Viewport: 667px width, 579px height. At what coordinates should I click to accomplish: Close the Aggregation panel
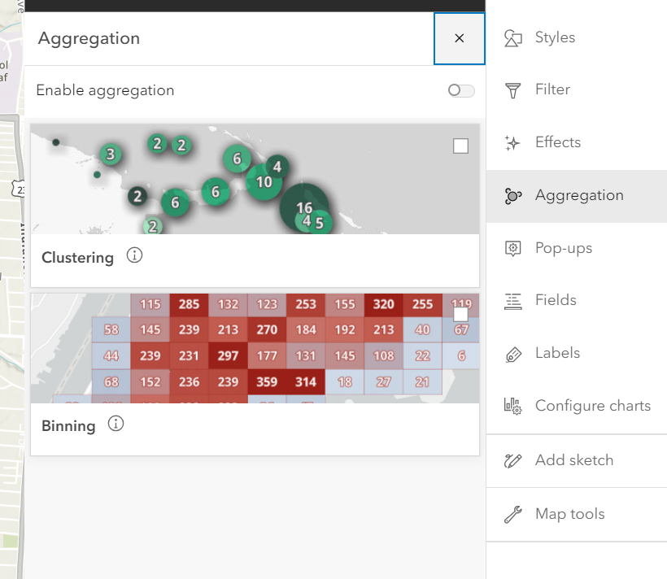(x=459, y=38)
